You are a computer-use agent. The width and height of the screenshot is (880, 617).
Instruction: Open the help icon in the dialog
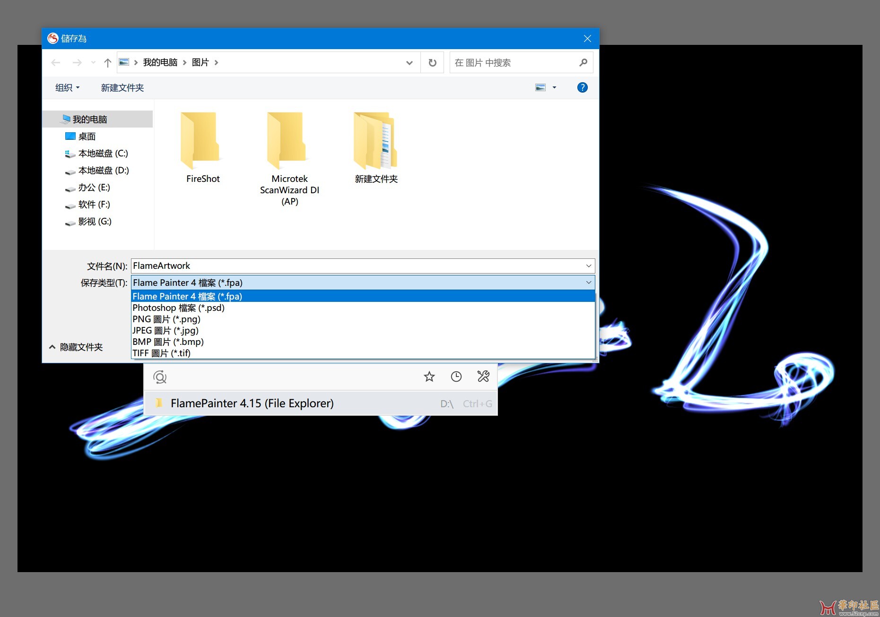582,87
